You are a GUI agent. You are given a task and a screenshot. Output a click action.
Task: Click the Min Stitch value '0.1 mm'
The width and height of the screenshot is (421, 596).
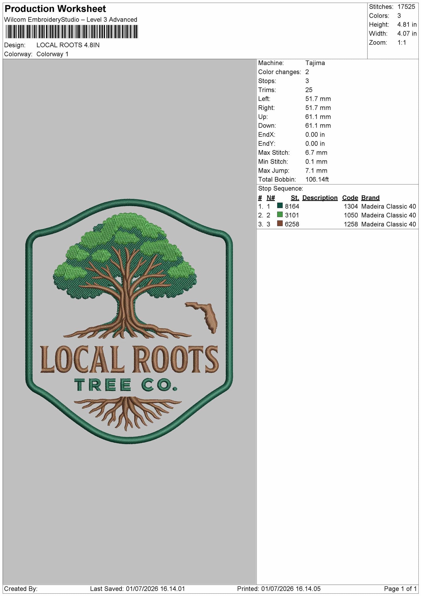click(316, 162)
